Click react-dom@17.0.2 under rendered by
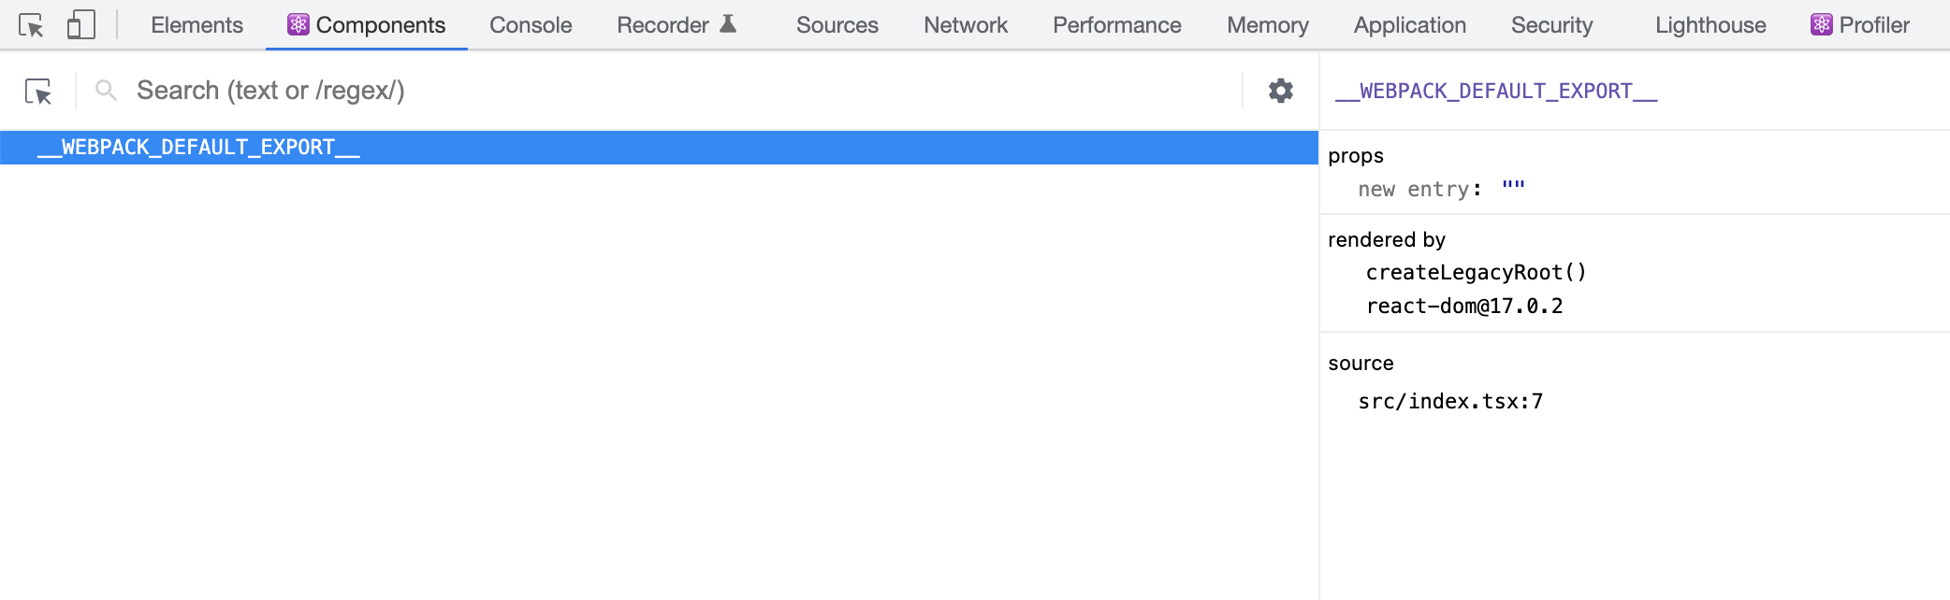The width and height of the screenshot is (1950, 600). tap(1465, 306)
